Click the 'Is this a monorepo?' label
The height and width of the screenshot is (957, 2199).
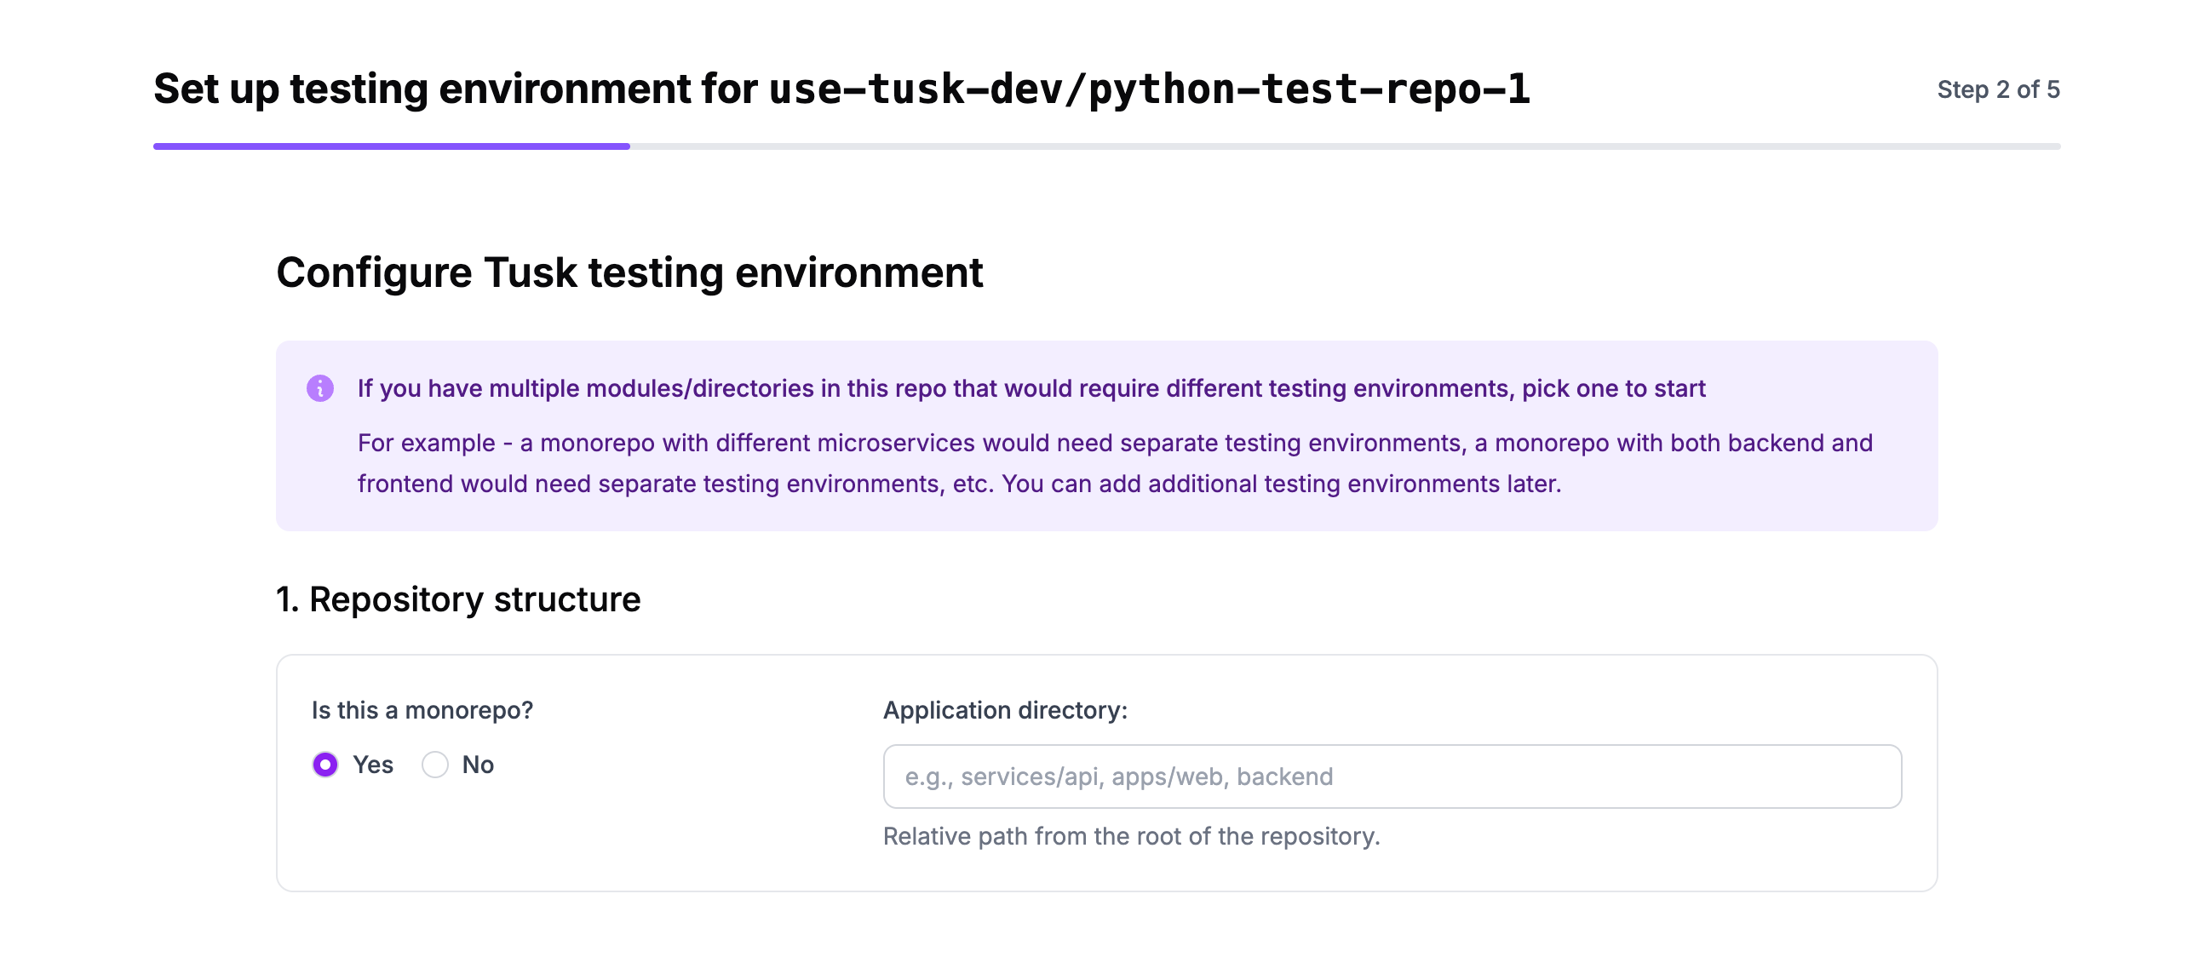click(422, 710)
